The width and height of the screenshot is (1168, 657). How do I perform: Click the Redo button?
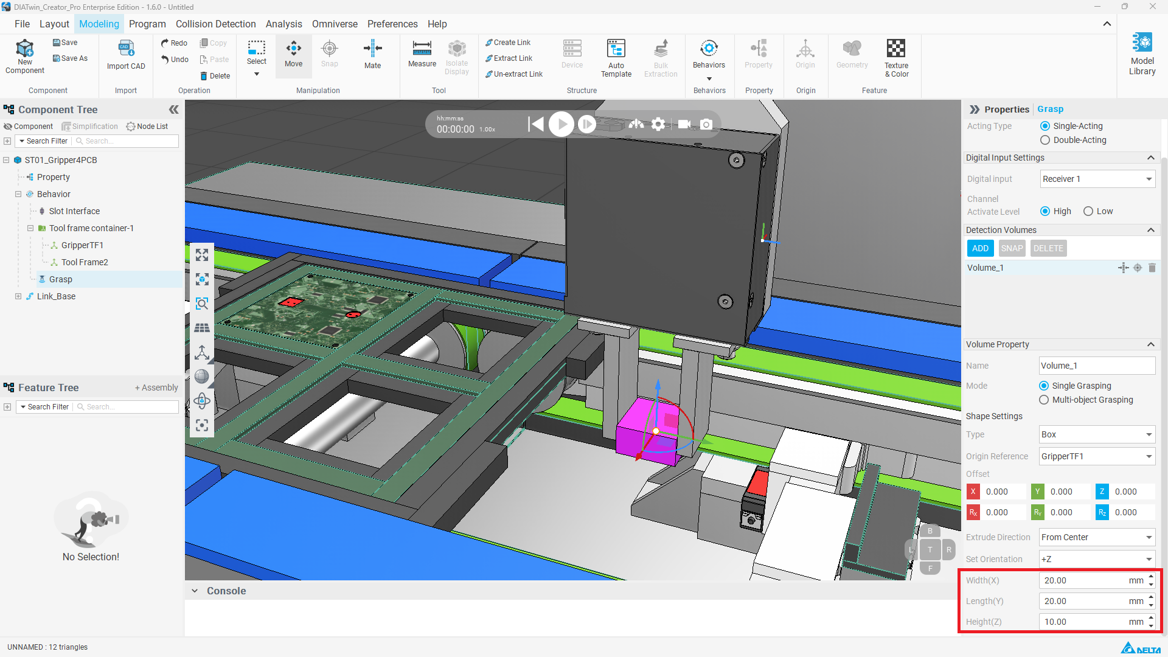pyautogui.click(x=174, y=43)
